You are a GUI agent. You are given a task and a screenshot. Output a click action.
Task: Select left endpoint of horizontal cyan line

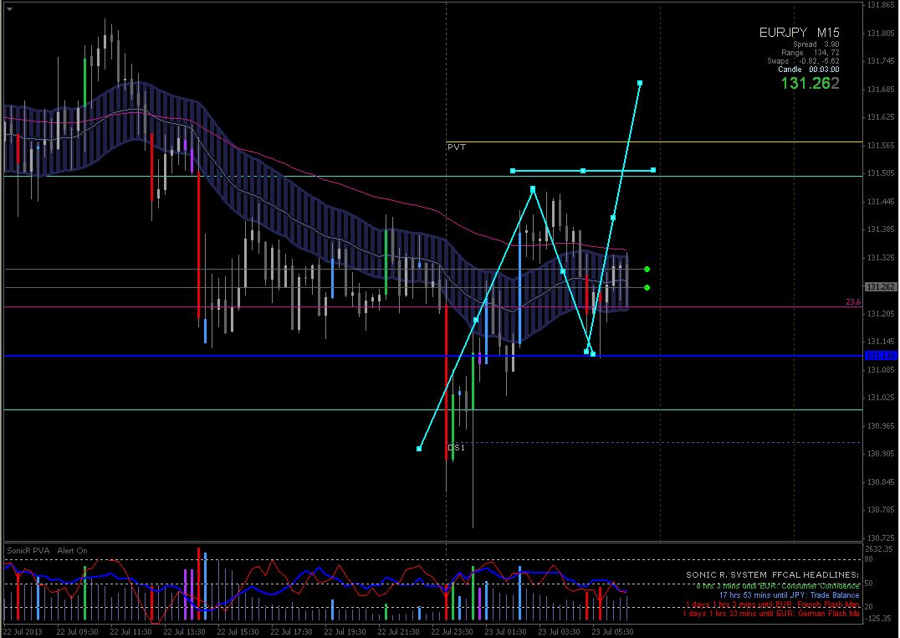pyautogui.click(x=512, y=171)
